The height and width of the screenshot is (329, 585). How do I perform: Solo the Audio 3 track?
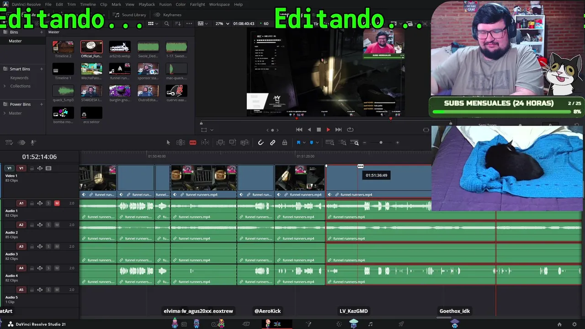point(48,247)
